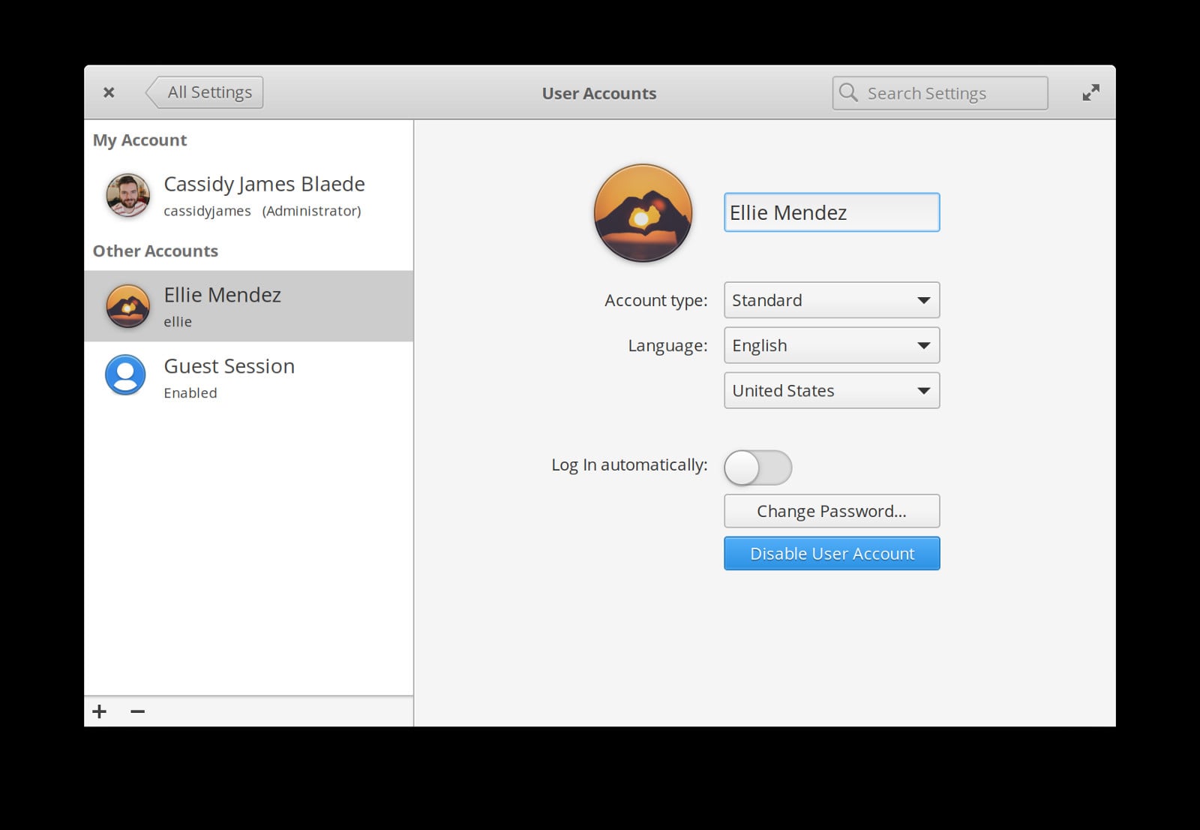Click the plus icon to add an account
Image resolution: width=1200 pixels, height=830 pixels.
pos(99,711)
